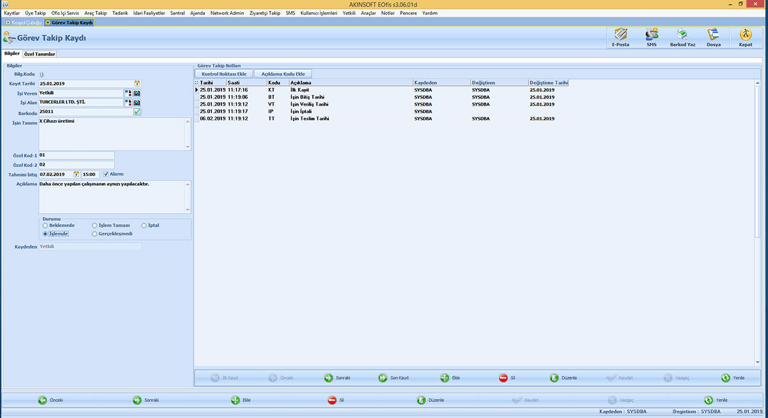
Task: Click Yenile in the notes navigation bar
Action: click(x=733, y=378)
